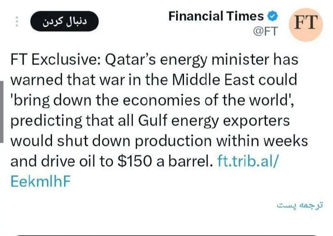Screen dimensions: 333x236
Task: Click the dark rounded bar at the bottom
Action: point(166,234)
